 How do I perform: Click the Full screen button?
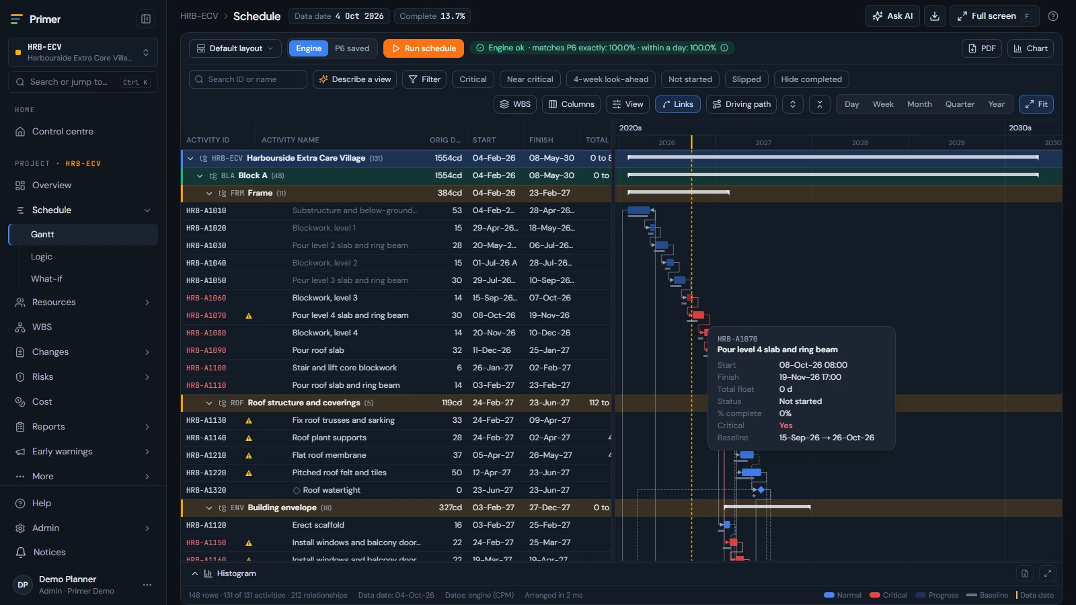tap(994, 16)
